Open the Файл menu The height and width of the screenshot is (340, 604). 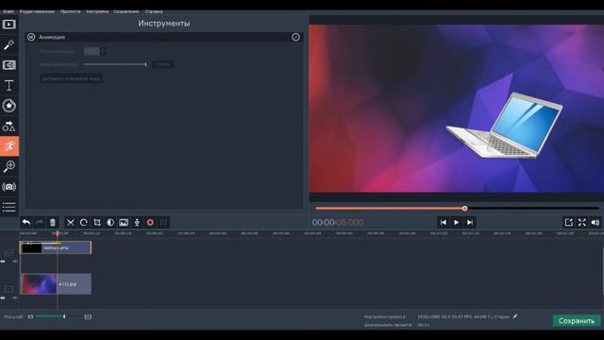[x=8, y=11]
